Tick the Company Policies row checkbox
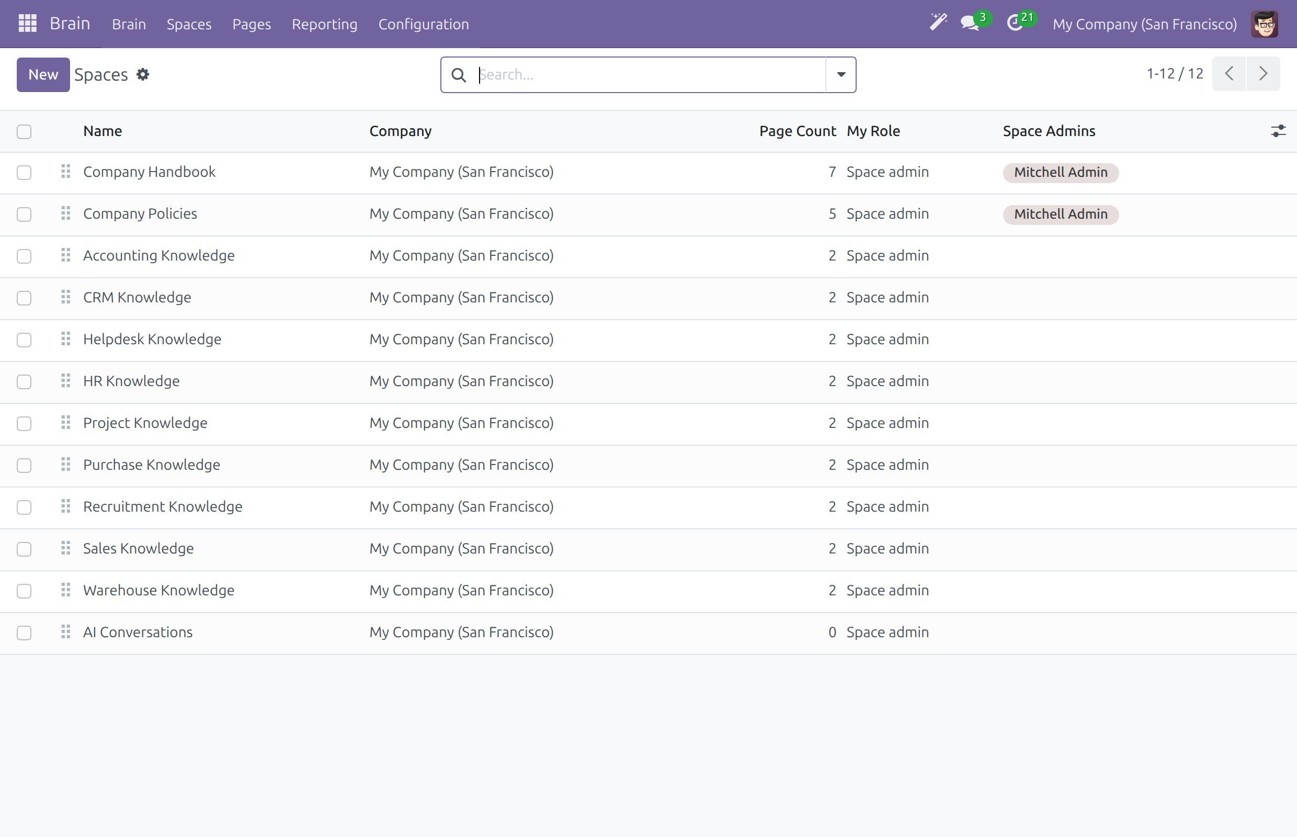Image resolution: width=1297 pixels, height=837 pixels. click(24, 214)
